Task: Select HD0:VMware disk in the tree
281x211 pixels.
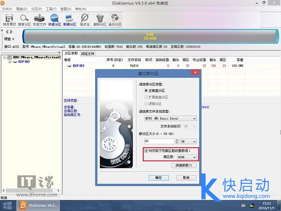Action: click(37, 57)
